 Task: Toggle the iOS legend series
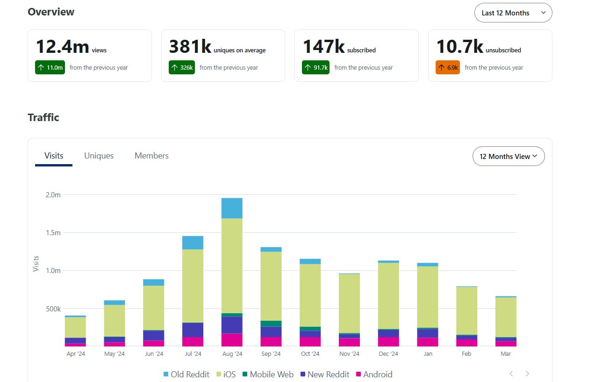pyautogui.click(x=226, y=374)
